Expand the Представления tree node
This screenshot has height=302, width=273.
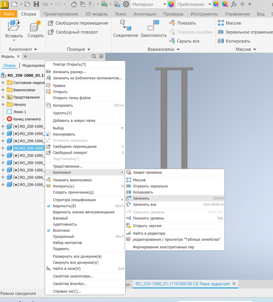[x=3, y=97]
